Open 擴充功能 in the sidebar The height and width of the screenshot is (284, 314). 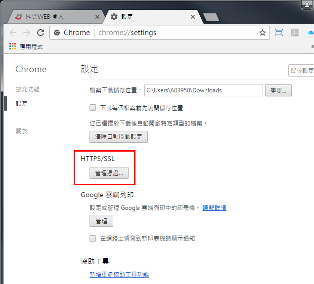point(28,89)
